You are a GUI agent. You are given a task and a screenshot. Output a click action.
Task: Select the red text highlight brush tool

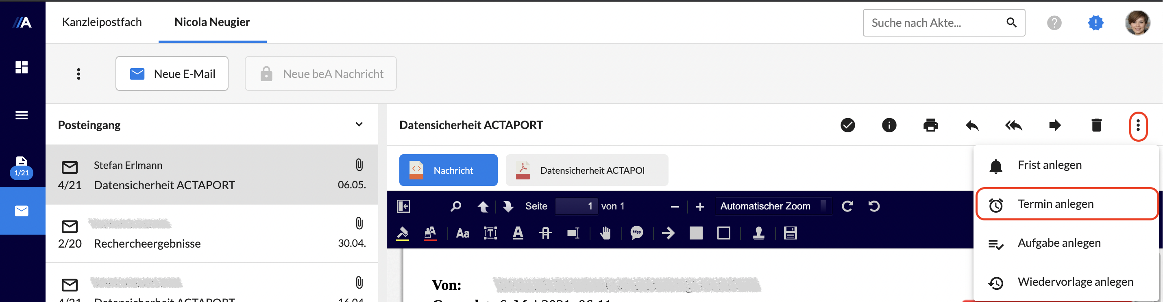[430, 233]
